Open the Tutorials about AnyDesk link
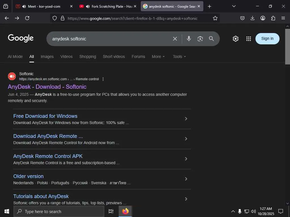Viewport: 290px width, 217px height. [x=41, y=196]
